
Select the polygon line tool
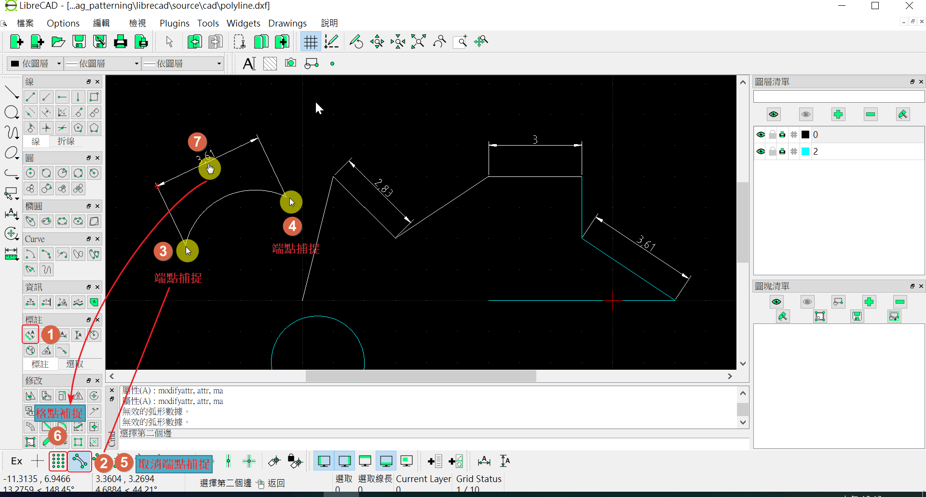(78, 128)
